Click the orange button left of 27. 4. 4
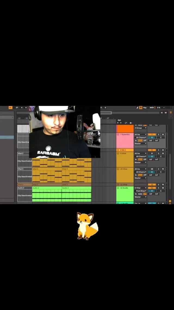Screen dimensions: 174x310 [x=10, y=108]
